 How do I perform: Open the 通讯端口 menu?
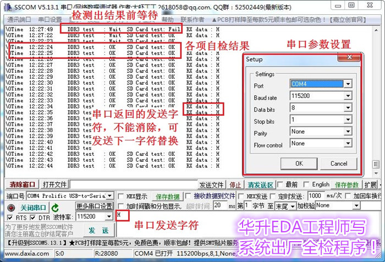click(19, 19)
